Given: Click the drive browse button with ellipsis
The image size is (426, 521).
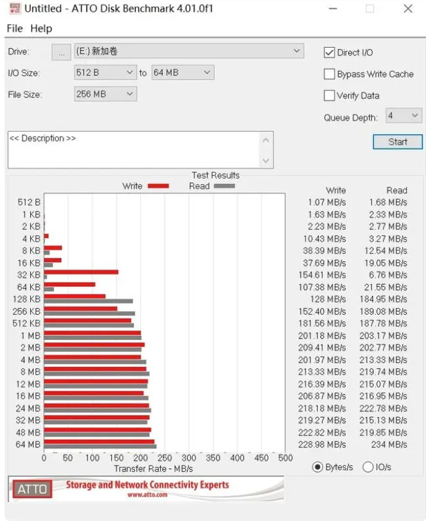Looking at the screenshot, I should (61, 52).
